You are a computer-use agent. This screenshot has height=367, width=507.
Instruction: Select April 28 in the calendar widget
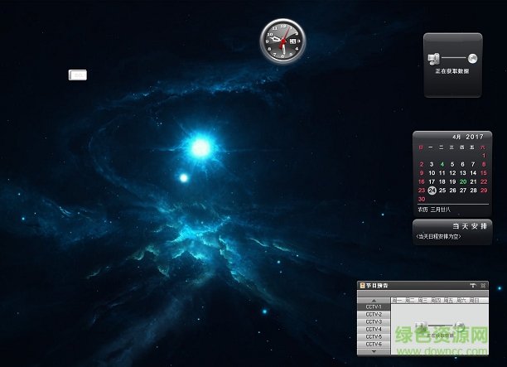click(473, 191)
